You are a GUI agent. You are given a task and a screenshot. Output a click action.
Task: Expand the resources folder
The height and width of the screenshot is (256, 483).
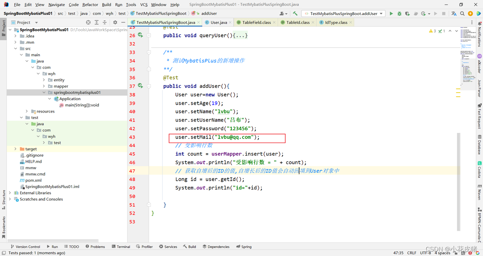pyautogui.click(x=27, y=111)
